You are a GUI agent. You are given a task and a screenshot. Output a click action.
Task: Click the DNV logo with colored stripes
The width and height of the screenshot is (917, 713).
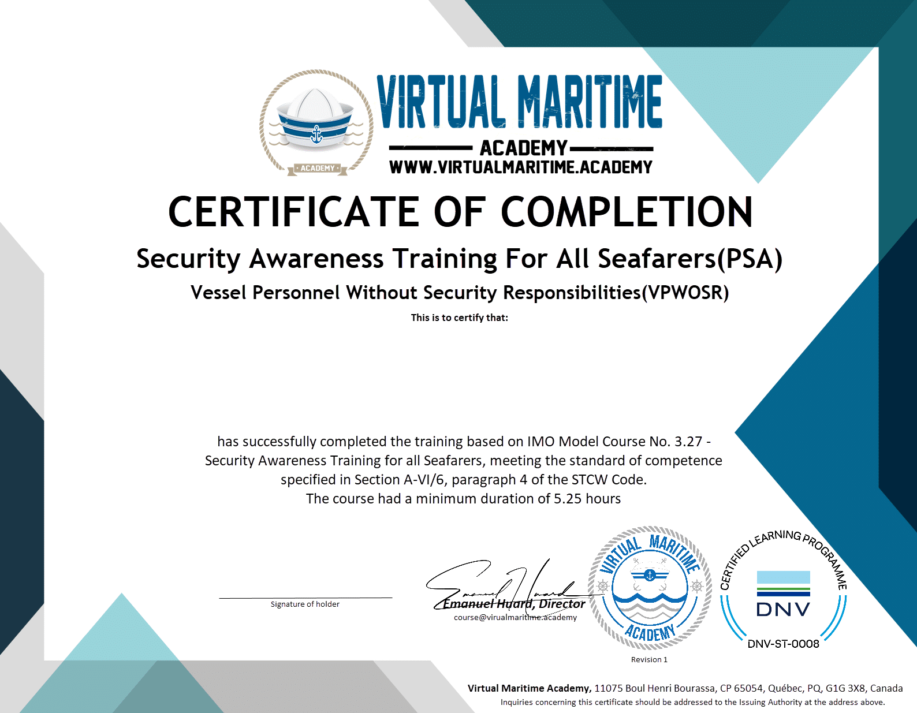coord(783,595)
